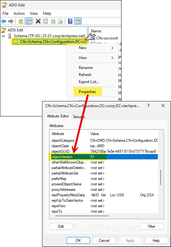Click the vertical scrollbar thumb in attributes list
This screenshot has height=247, width=171.
161,177
